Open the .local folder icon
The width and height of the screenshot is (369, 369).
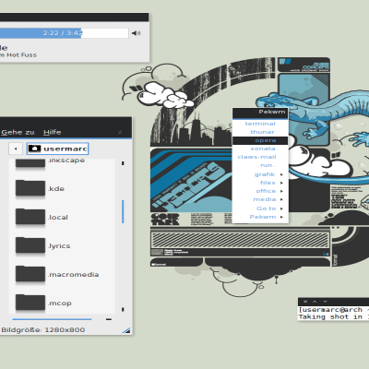30,216
